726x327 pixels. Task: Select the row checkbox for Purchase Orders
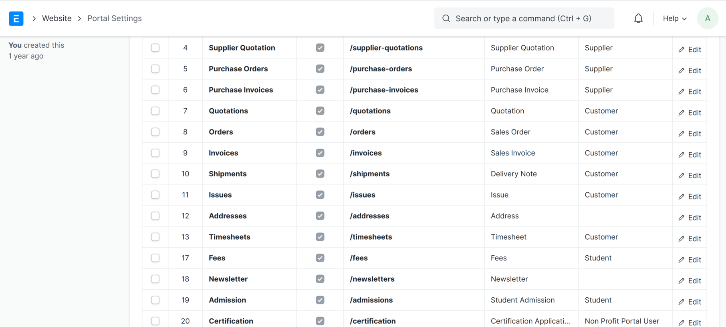pos(155,69)
